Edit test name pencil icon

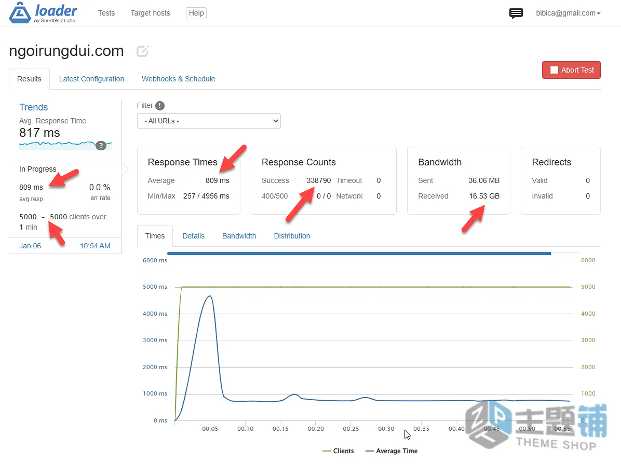pyautogui.click(x=142, y=51)
